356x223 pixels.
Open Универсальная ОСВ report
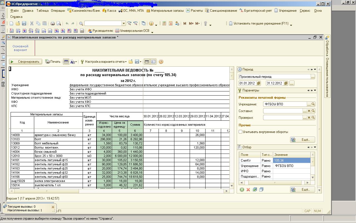click(132, 31)
